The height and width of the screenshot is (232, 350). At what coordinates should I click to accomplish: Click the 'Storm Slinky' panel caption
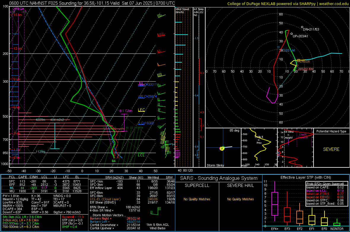[x=215, y=165]
